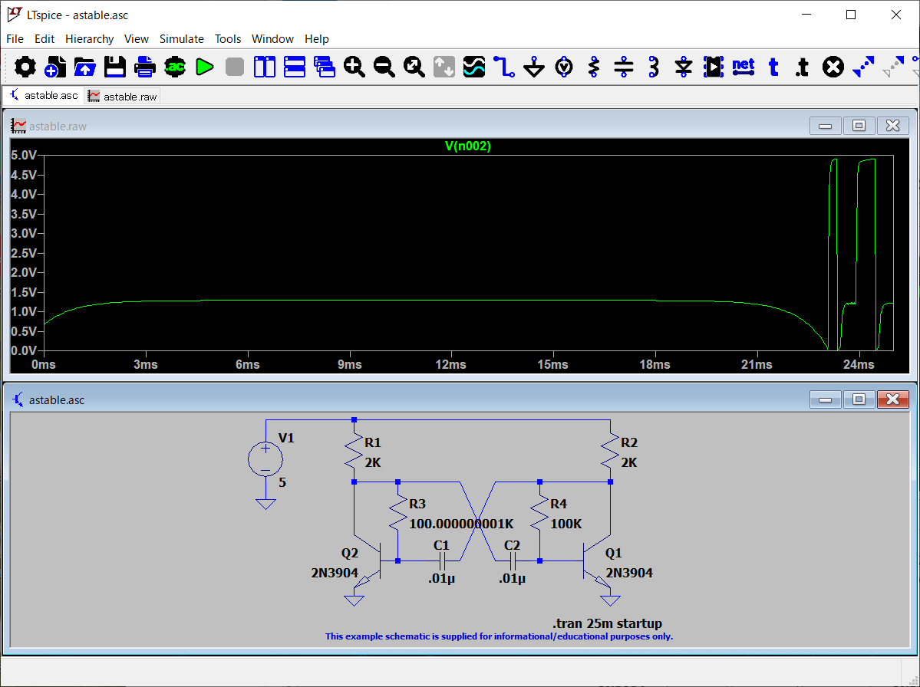Click the Net label tool
Image resolution: width=920 pixels, height=687 pixels.
tap(743, 67)
